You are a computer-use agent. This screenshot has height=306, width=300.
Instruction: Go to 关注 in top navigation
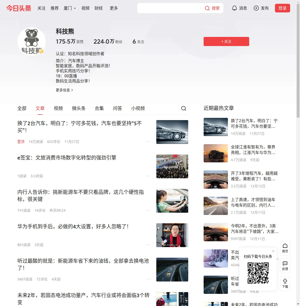click(x=41, y=8)
